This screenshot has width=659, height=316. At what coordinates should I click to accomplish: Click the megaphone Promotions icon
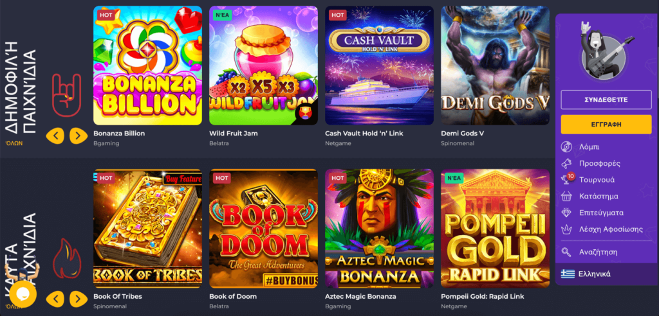[x=566, y=163]
